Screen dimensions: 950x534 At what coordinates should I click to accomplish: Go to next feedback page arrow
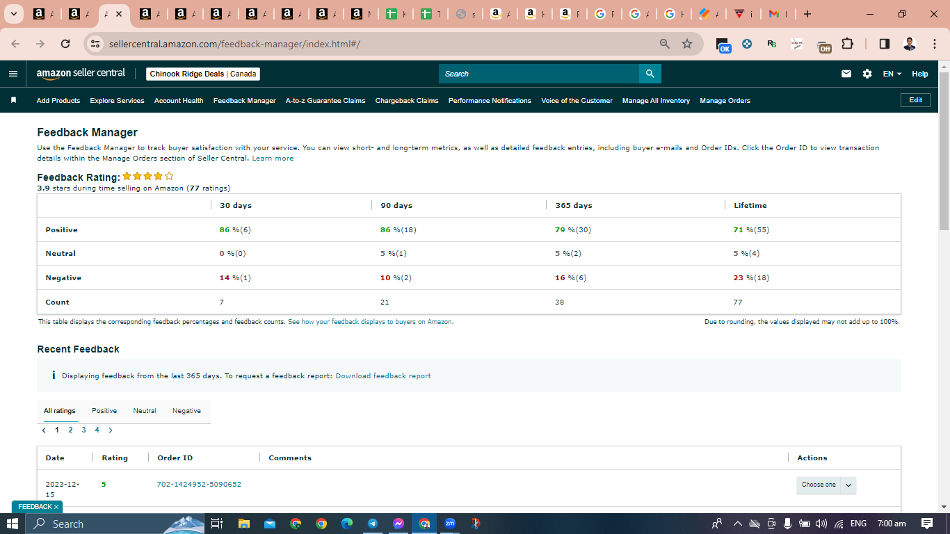coord(111,430)
